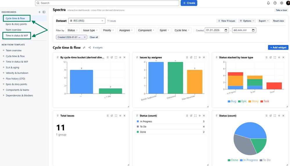Open By cycle-time bucket widget in new window

[x=112, y=57]
